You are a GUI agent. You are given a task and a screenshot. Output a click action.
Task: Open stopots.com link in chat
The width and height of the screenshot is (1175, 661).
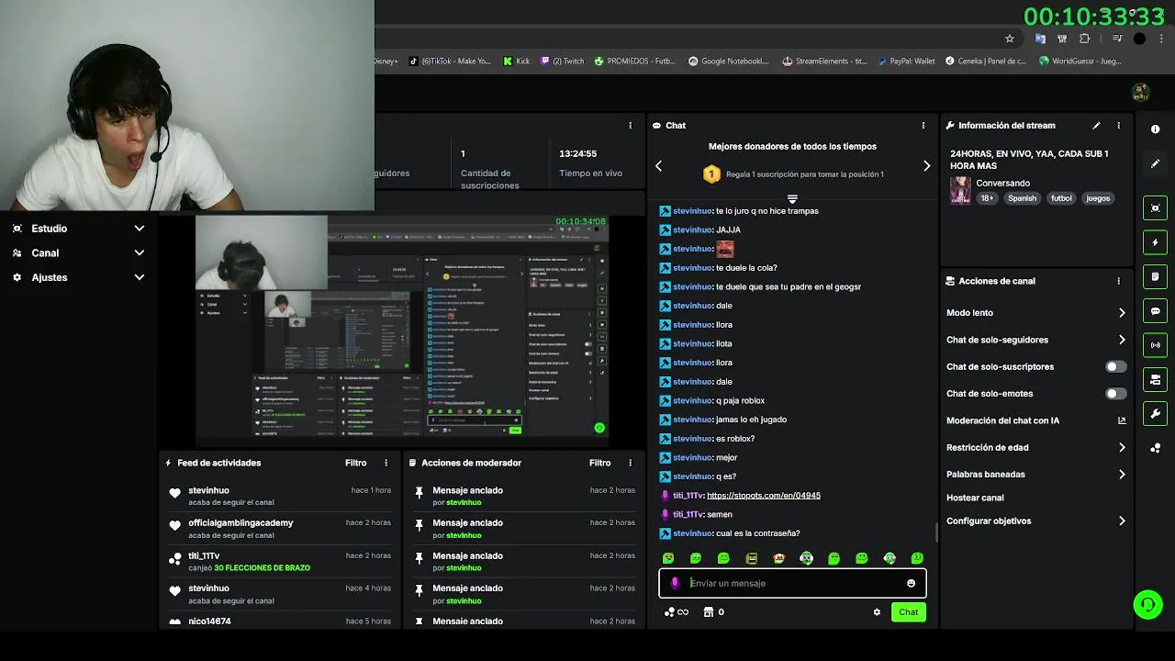[x=764, y=496]
